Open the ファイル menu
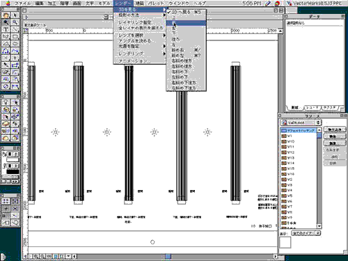This screenshot has height=261, width=348. click(22, 3)
